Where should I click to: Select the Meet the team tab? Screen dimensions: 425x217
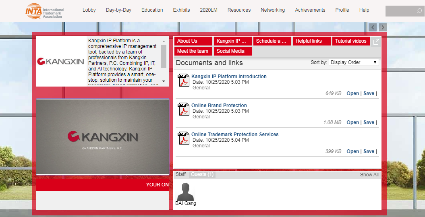pos(193,51)
